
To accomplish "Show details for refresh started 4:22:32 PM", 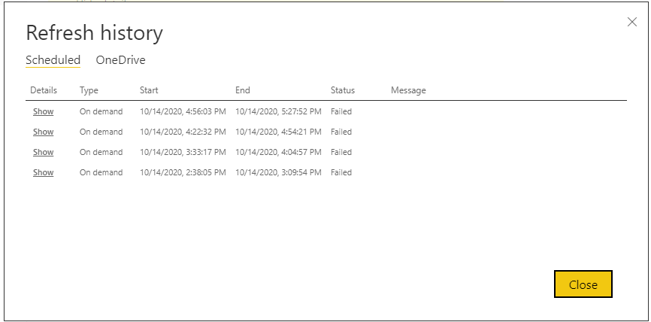I will coord(43,132).
